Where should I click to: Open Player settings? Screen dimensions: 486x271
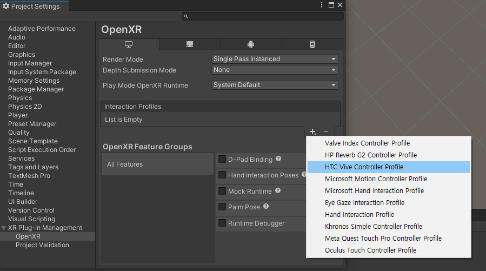tap(18, 115)
